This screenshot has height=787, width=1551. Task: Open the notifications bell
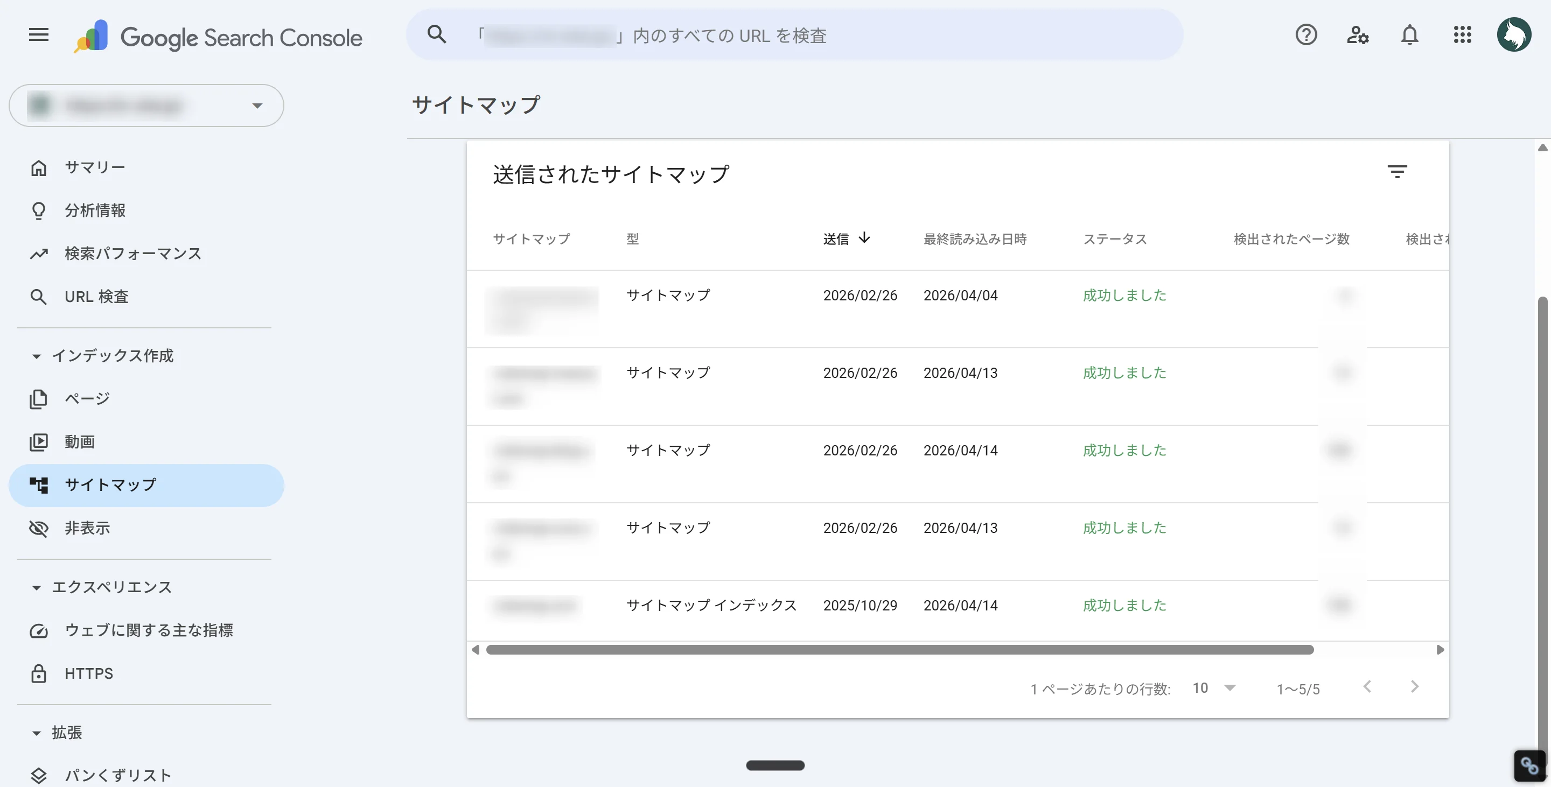coord(1410,36)
